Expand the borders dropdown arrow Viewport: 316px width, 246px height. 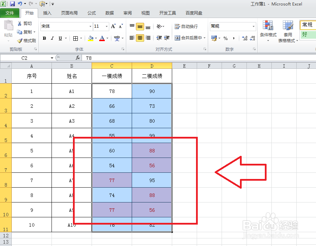(x=80, y=38)
